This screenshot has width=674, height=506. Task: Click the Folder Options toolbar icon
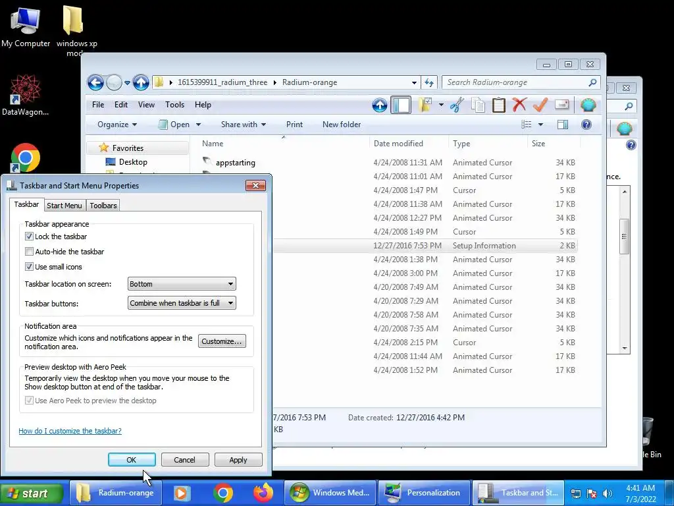425,105
